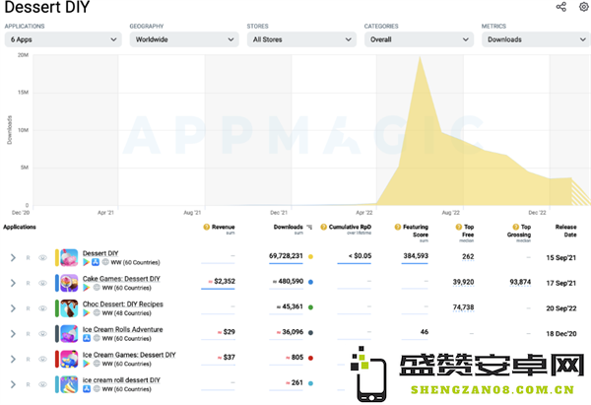Open the Choc Dessert: DIY Recipes link
Screen dimensions: 591x405
tap(123, 304)
